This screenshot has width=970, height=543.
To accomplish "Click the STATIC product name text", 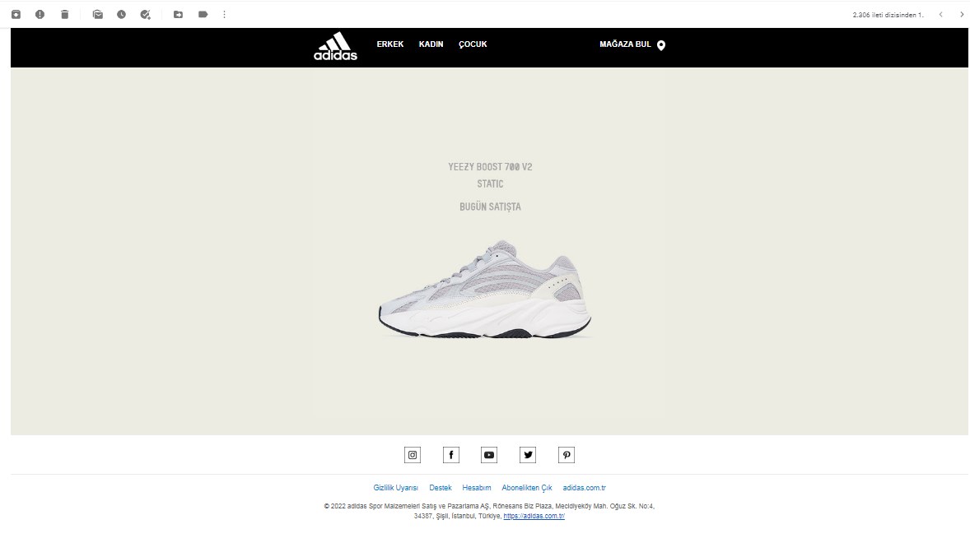I will pos(490,184).
